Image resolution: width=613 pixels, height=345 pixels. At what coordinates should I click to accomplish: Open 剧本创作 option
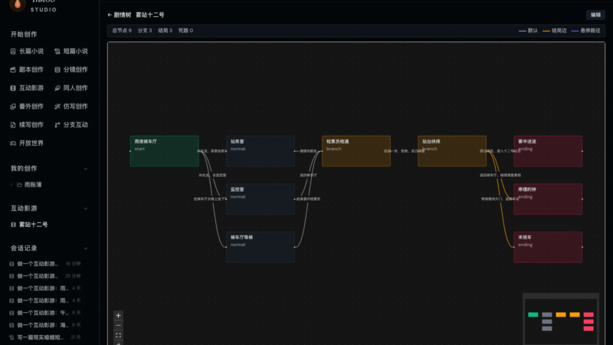[x=27, y=70]
